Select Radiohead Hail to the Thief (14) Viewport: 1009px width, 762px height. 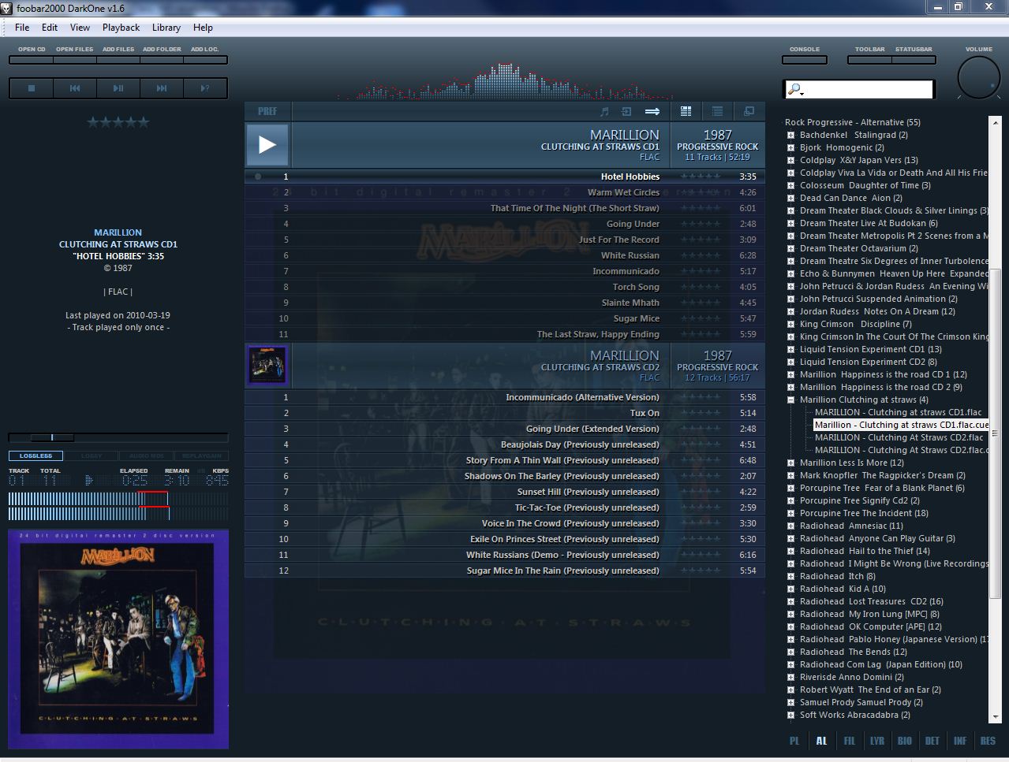point(865,551)
